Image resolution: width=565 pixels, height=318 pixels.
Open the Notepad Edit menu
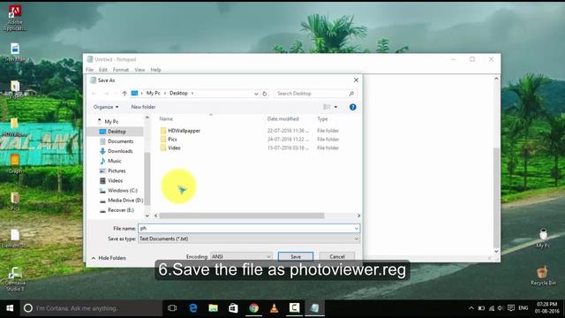click(103, 70)
